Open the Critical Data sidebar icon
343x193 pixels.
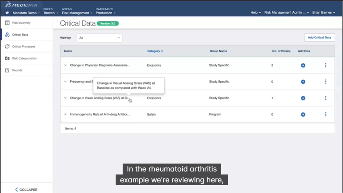[x=7, y=35]
